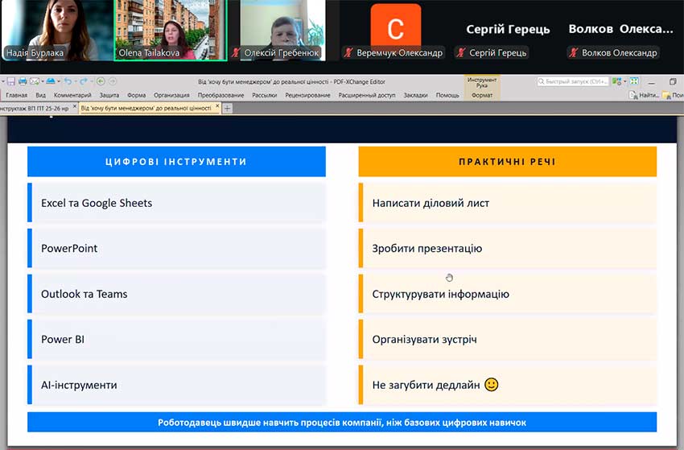Open the Рассылки ribbon tab
This screenshot has width=684, height=450.
click(265, 95)
